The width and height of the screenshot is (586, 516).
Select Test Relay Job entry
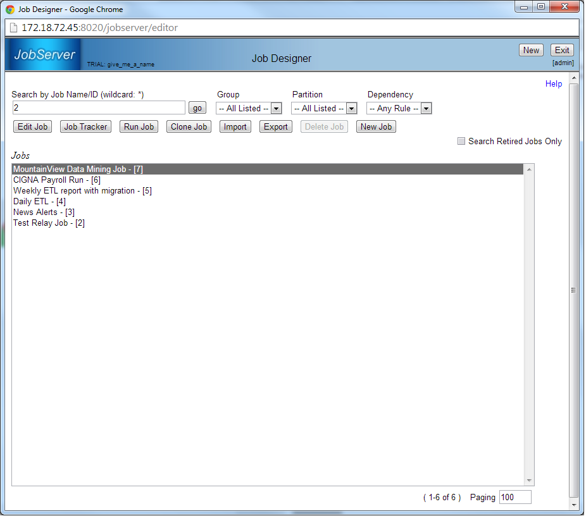[x=49, y=223]
